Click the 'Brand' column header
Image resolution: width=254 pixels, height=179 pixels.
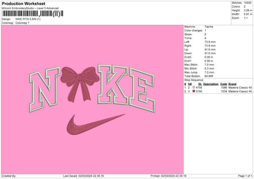[x=232, y=84]
